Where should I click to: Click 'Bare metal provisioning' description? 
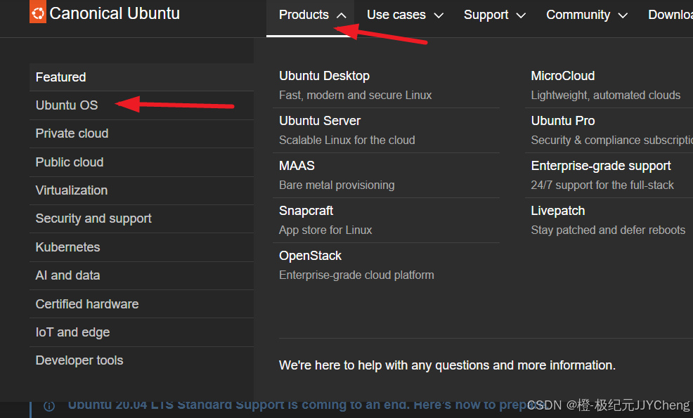point(337,185)
